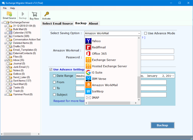Pick the IBM Verse icon

(88, 79)
